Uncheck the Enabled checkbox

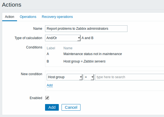[x=47, y=98]
